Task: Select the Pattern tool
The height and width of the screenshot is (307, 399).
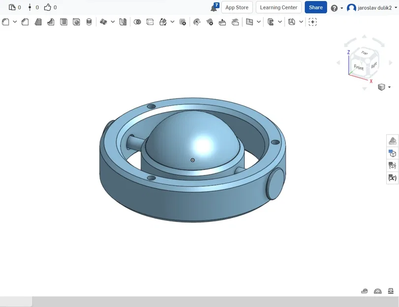Action: [x=103, y=22]
